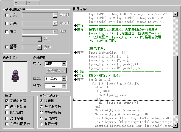Select the 与事件接触 trigger radio button
The height and width of the screenshot is (132, 181).
(x=41, y=112)
